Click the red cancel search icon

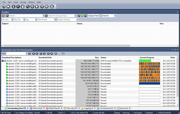(x=3, y=16)
